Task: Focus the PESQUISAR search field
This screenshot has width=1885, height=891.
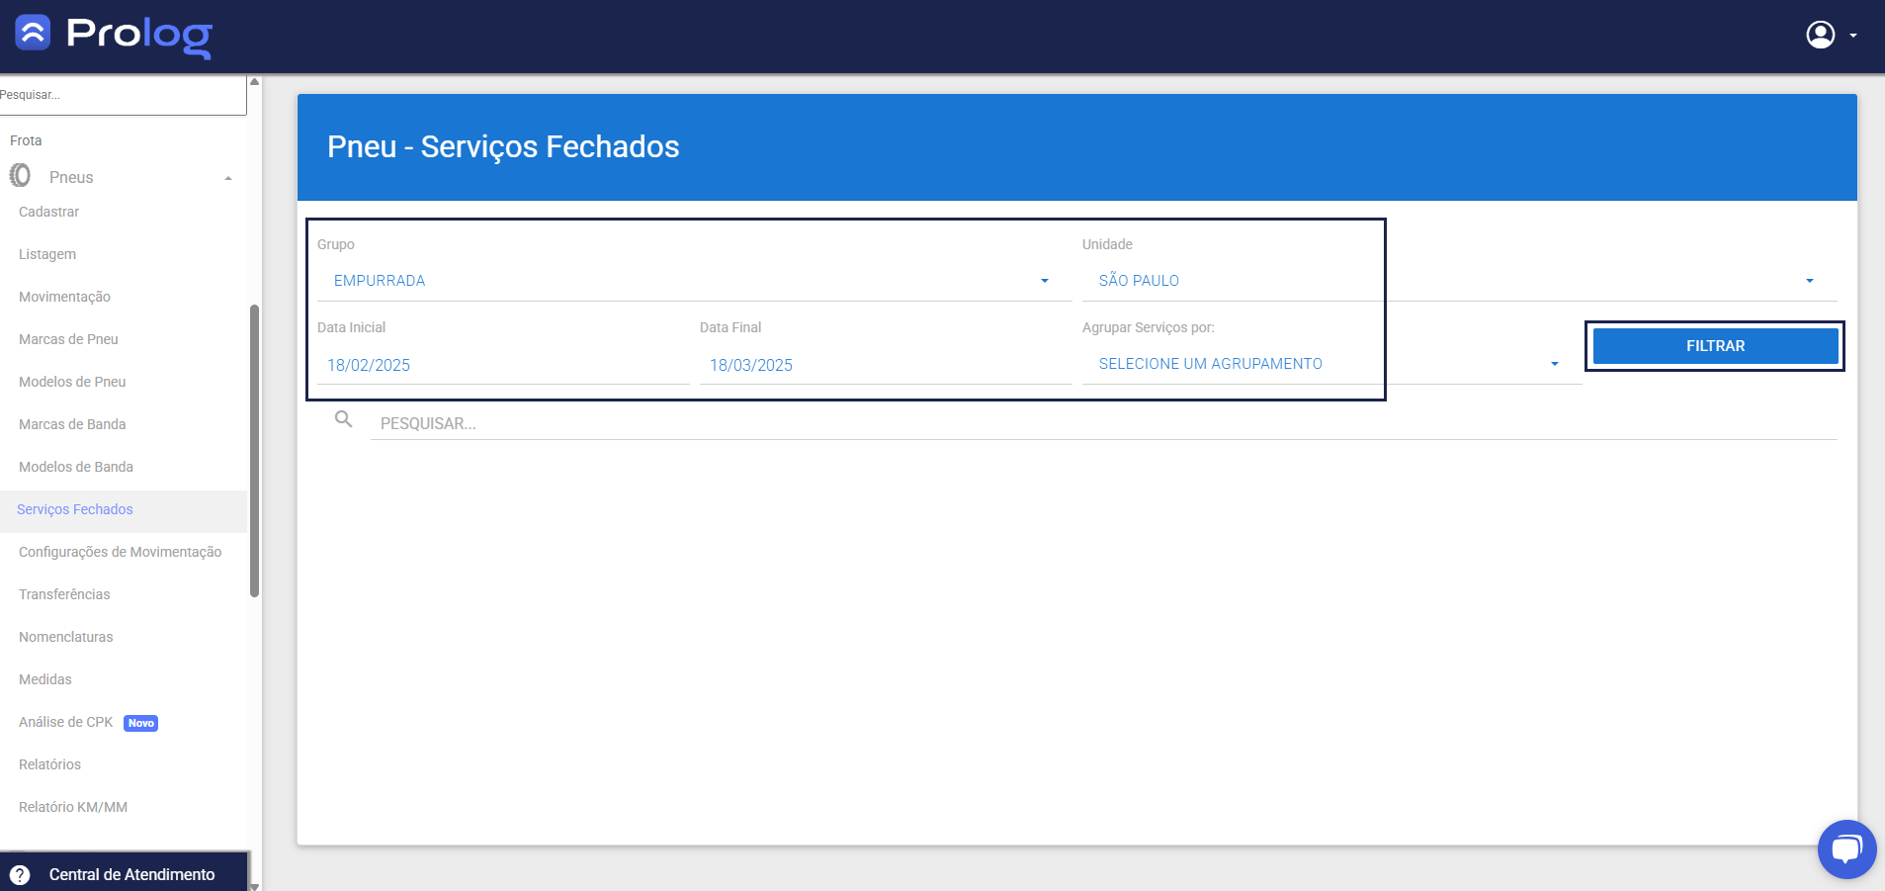Action: click(x=1102, y=423)
